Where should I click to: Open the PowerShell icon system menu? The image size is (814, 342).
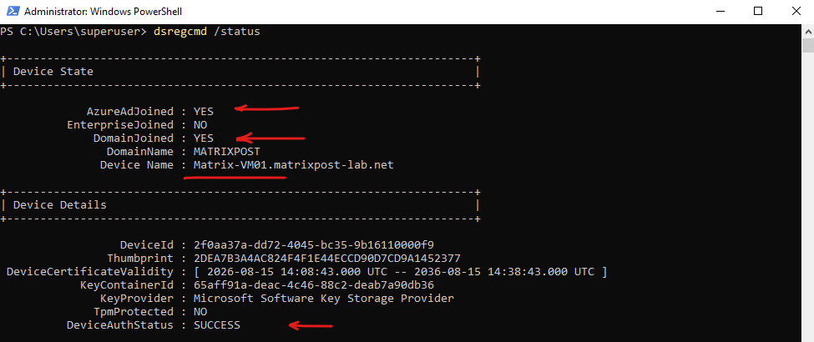pyautogui.click(x=12, y=11)
